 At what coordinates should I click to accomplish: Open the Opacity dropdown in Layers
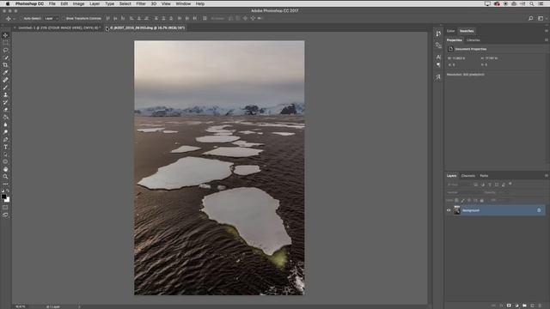(502, 192)
